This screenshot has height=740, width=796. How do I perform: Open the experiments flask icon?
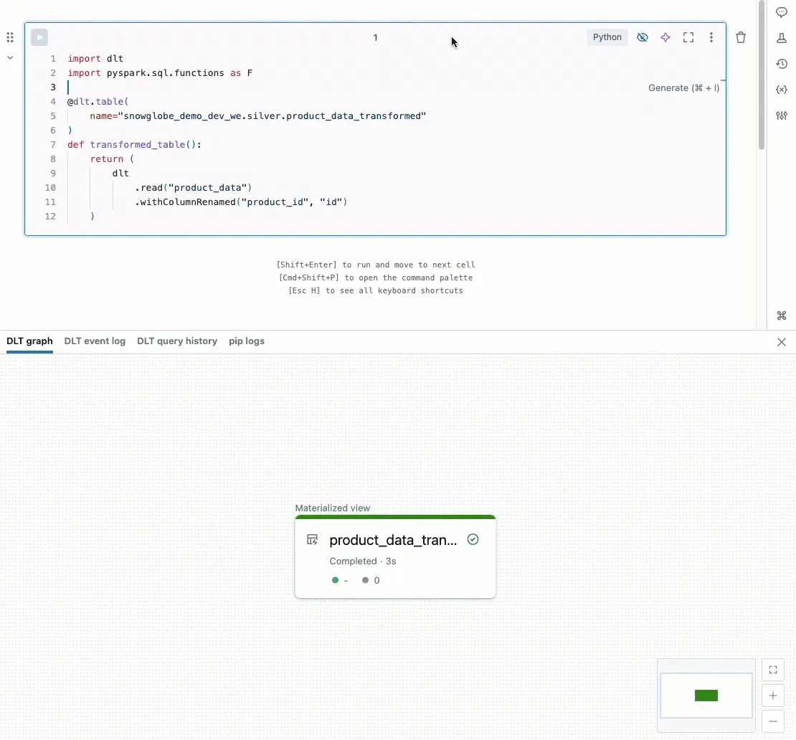(781, 38)
